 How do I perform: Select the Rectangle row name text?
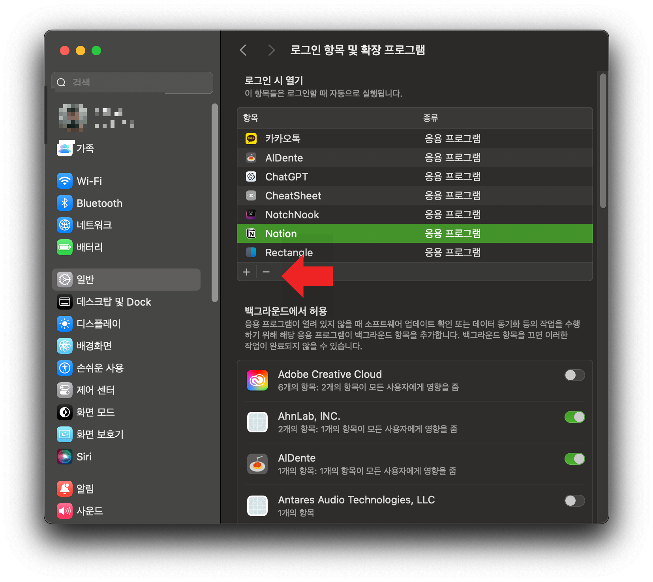(289, 253)
